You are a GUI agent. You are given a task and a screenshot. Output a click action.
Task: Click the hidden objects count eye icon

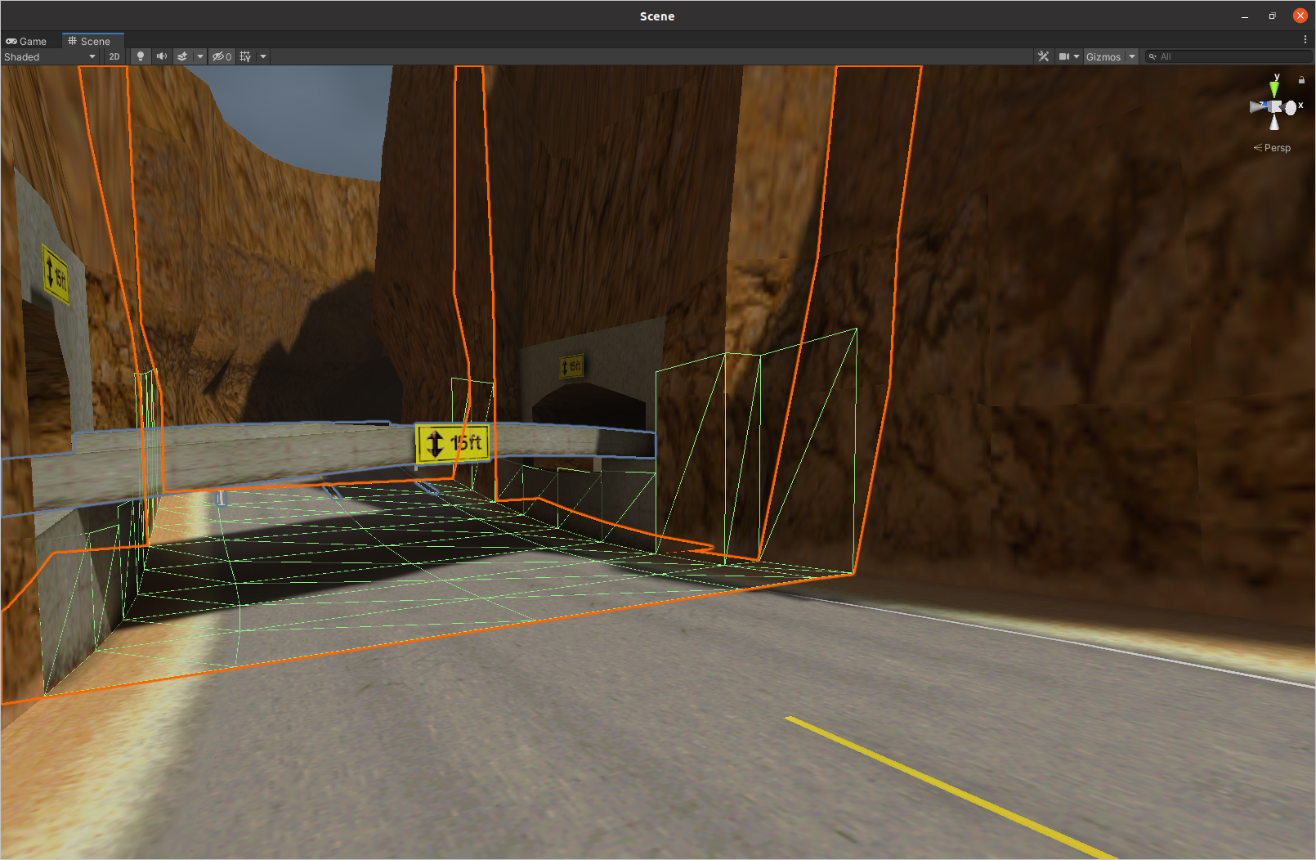coord(220,56)
